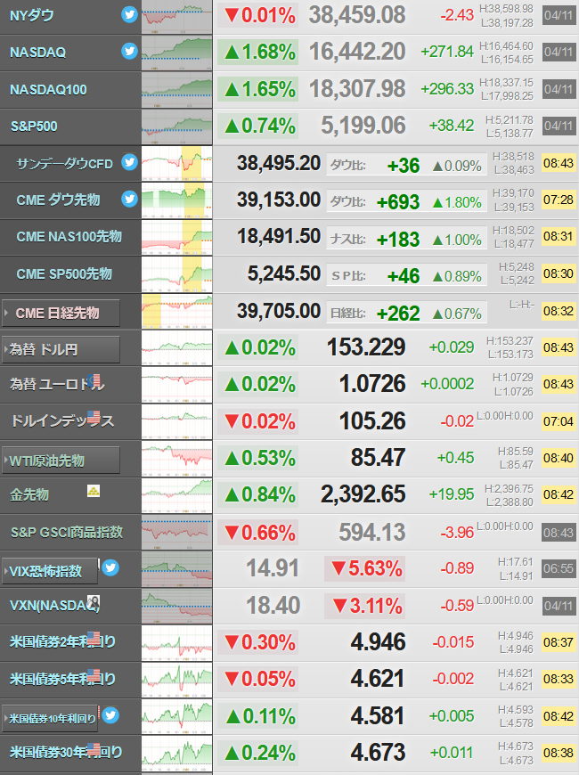Click the CME ダウ先物 price 39,153.00
The width and height of the screenshot is (579, 775).
279,200
